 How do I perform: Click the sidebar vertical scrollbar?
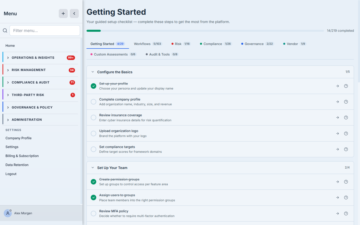pyautogui.click(x=81, y=121)
